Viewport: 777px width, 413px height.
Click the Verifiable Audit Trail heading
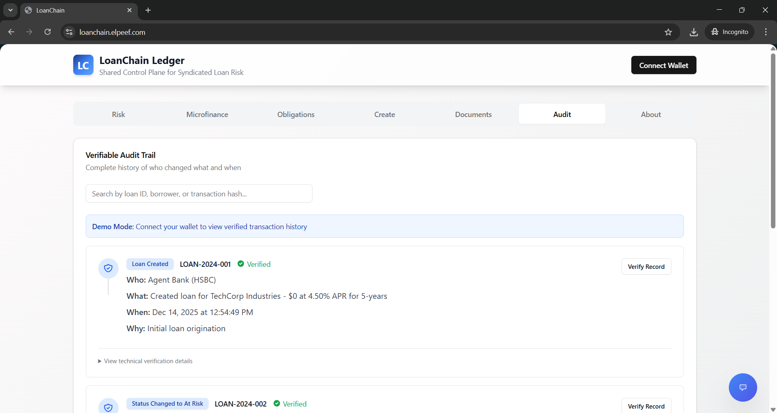(121, 155)
